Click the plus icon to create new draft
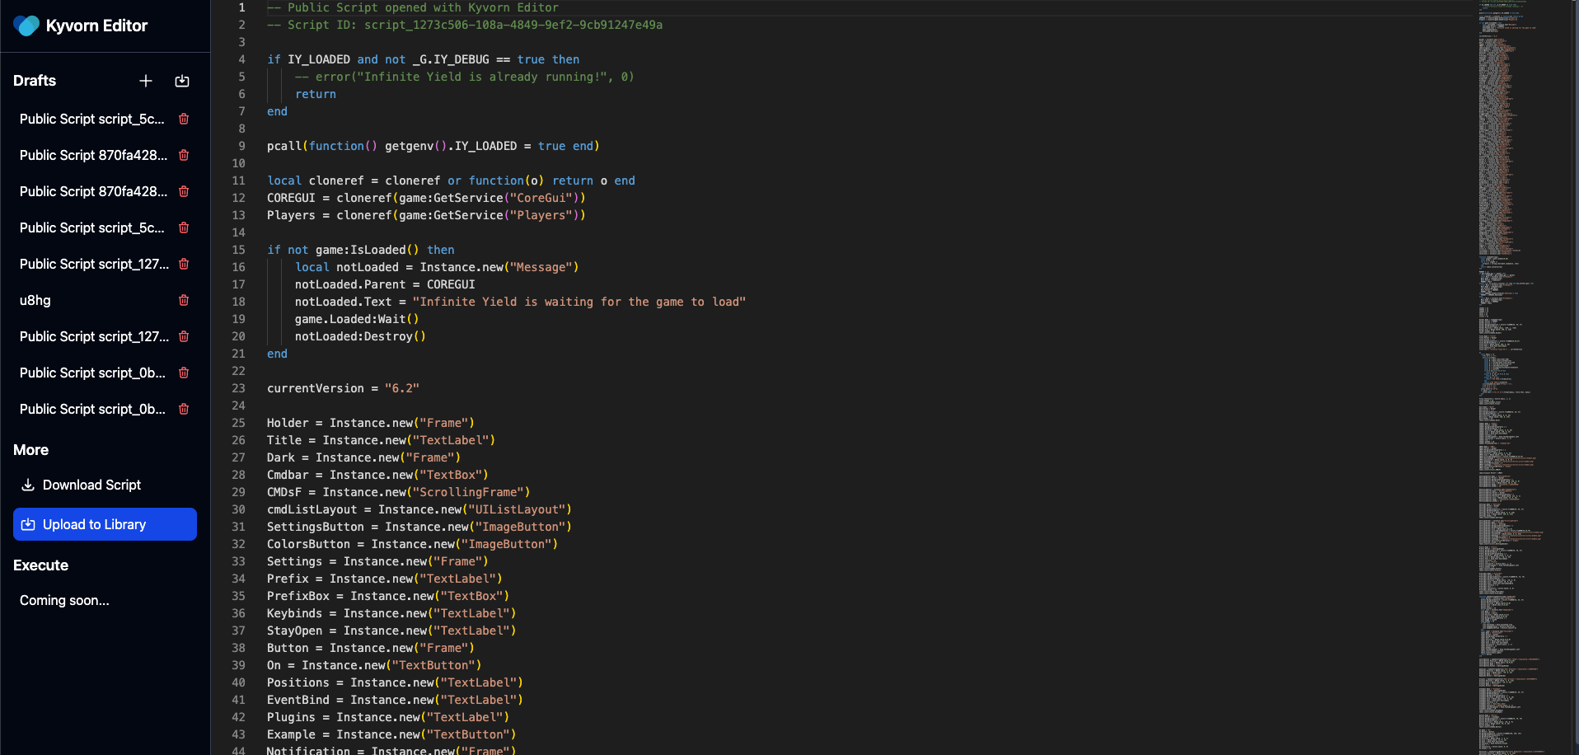The width and height of the screenshot is (1579, 755). click(146, 81)
